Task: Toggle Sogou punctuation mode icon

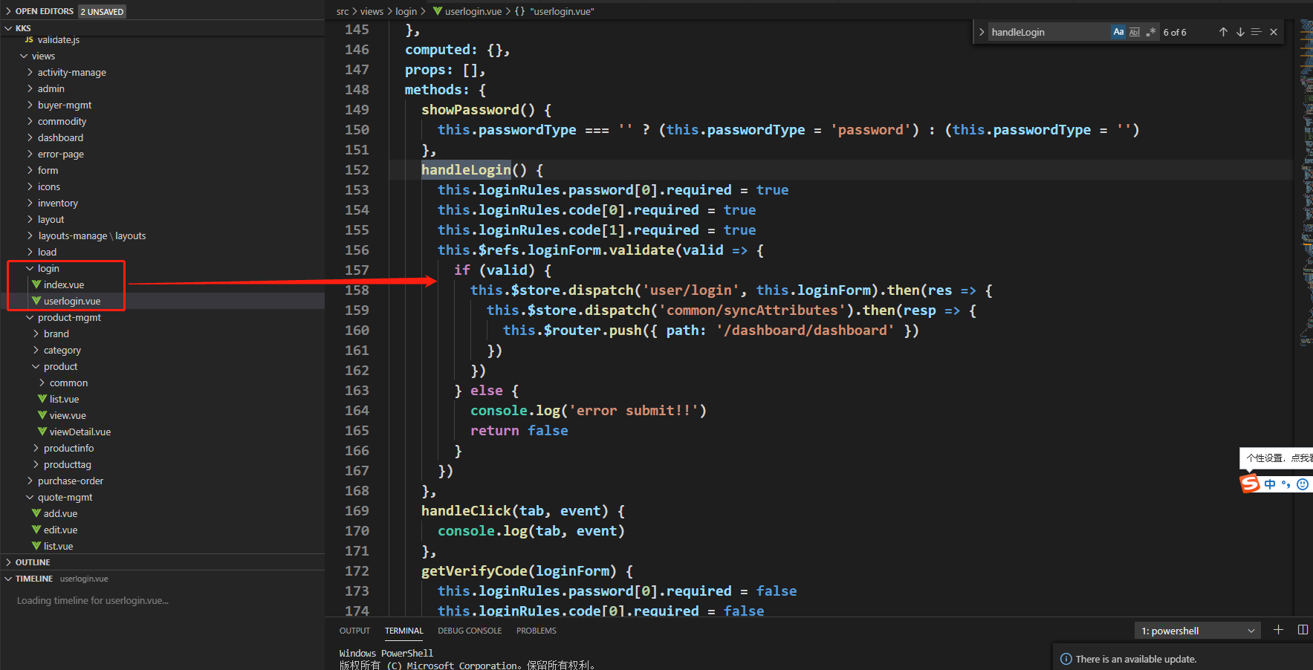Action: 1286,484
